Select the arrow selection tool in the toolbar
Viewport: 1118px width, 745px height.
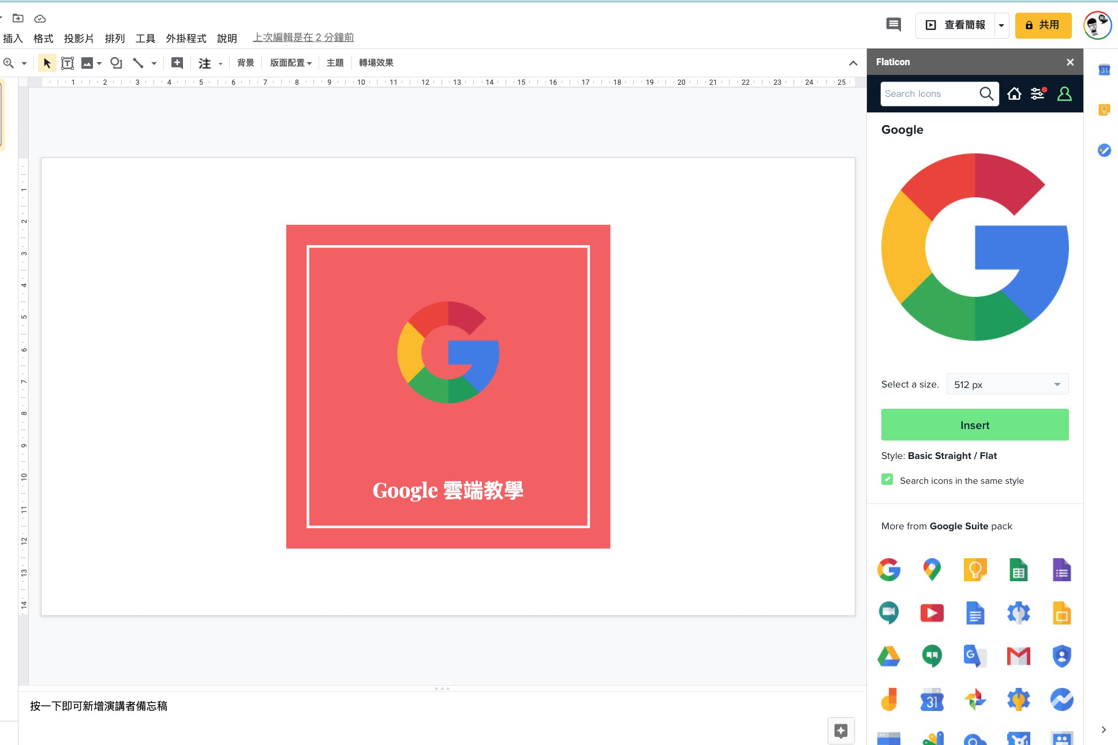point(47,63)
